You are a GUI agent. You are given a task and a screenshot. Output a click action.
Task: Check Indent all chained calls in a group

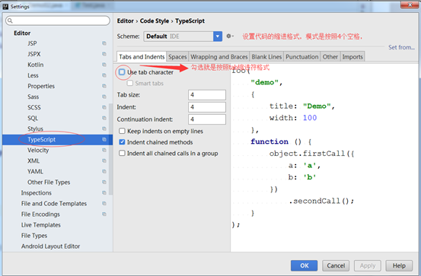pyautogui.click(x=122, y=153)
